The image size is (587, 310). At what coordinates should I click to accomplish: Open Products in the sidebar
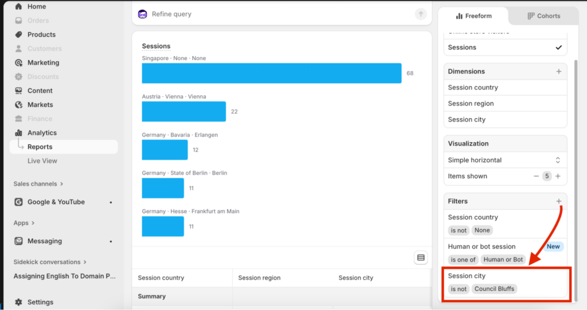pos(41,34)
